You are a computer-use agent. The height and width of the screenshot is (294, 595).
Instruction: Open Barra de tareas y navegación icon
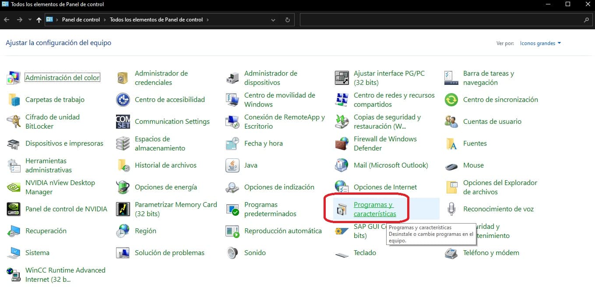coord(451,78)
